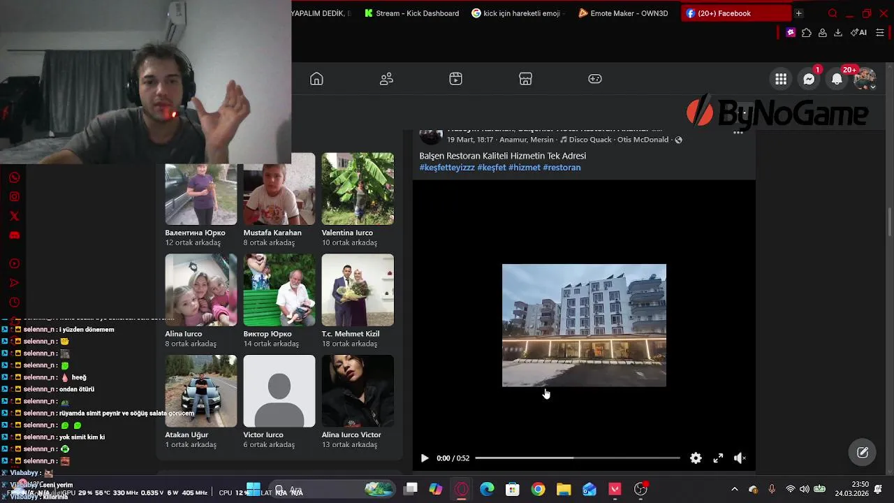Open T.c. Mehmet Kizil friend photo
This screenshot has height=503, width=894.
(x=358, y=290)
